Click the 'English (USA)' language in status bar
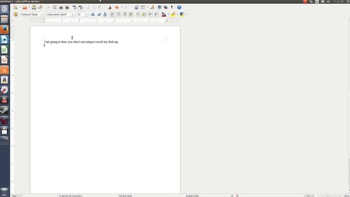 [x=192, y=196]
